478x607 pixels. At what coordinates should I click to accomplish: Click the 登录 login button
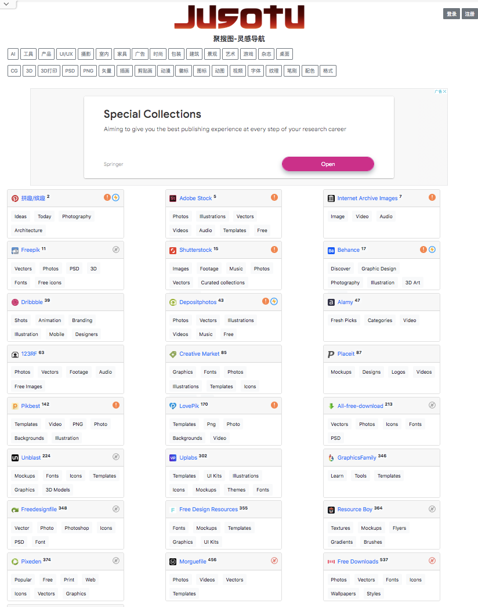pyautogui.click(x=451, y=14)
